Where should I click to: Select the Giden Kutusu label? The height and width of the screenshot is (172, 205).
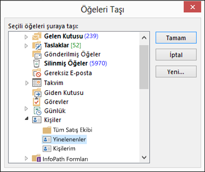point(64,93)
